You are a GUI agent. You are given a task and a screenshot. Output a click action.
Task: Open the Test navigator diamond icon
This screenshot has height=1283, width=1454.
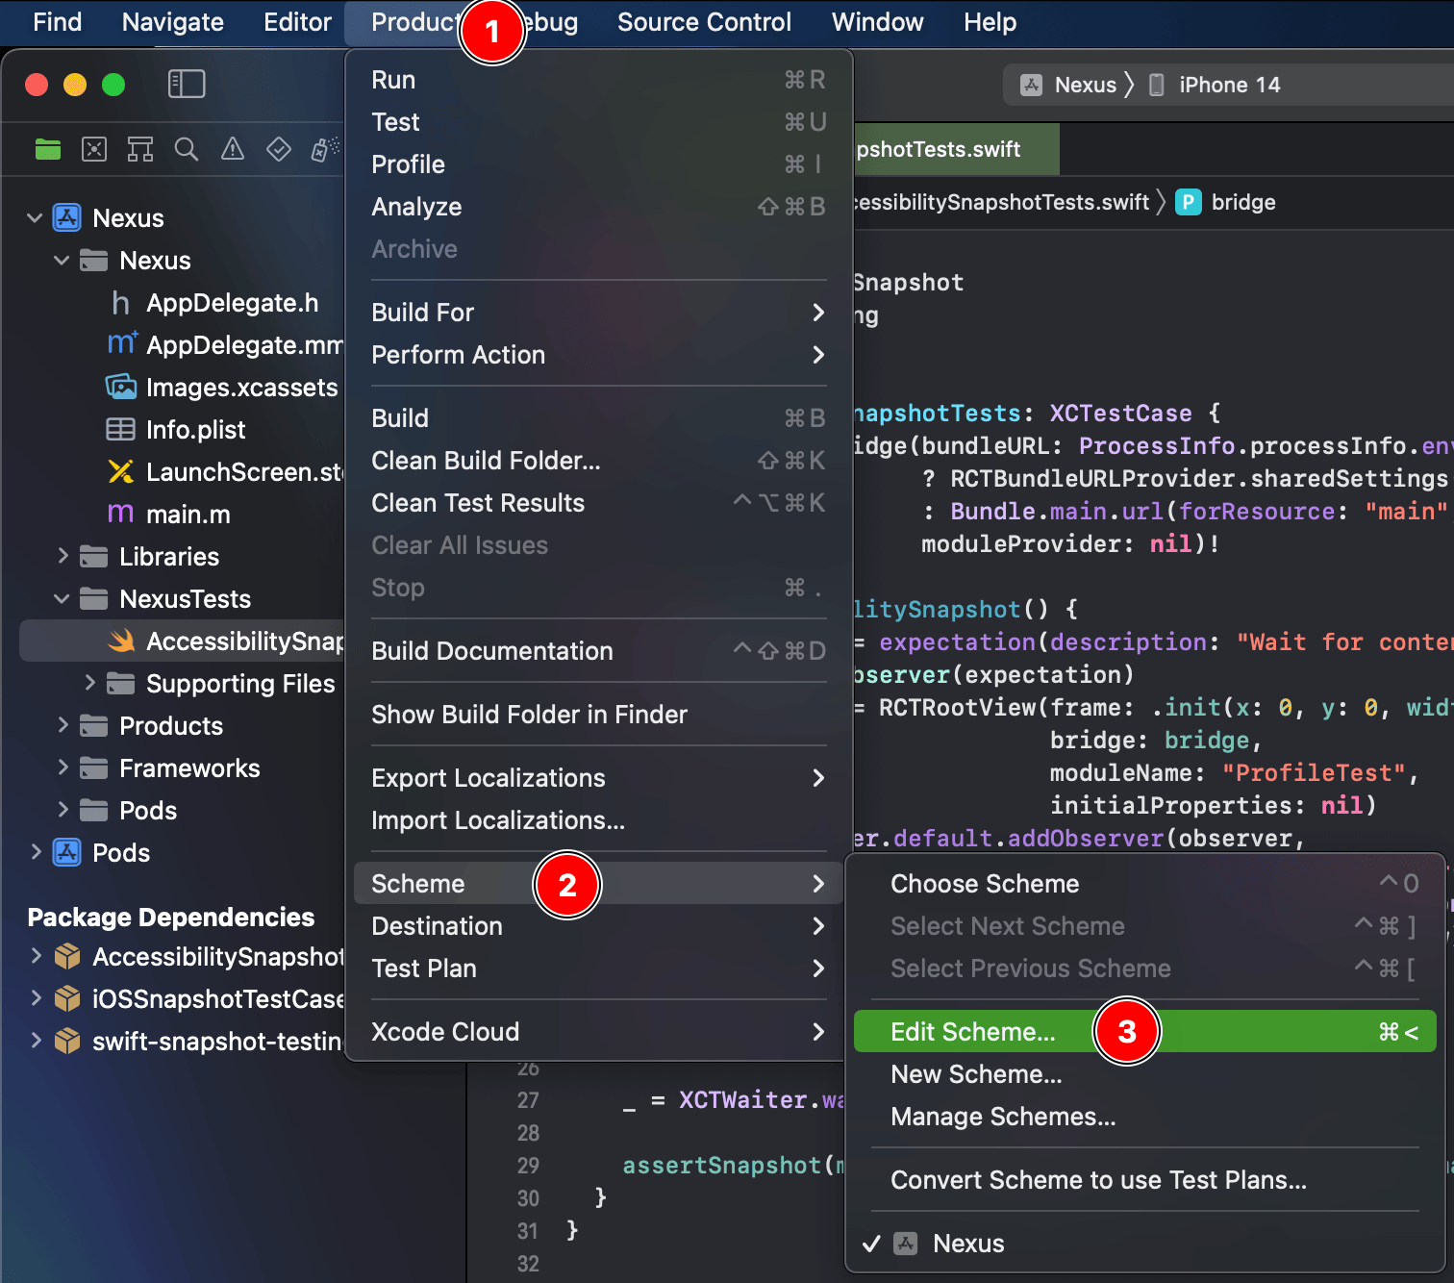(x=279, y=149)
